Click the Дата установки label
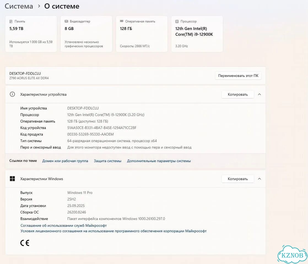The image size is (308, 264). 33,205
